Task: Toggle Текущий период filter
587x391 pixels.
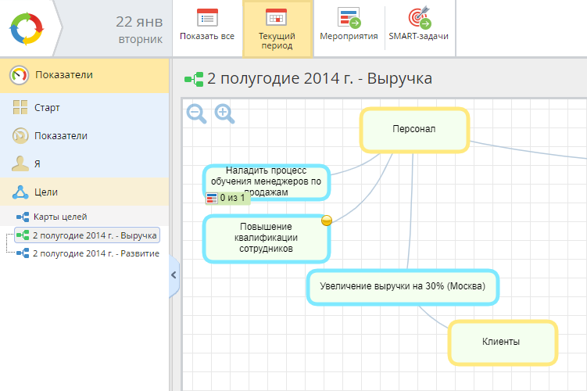Action: (277, 28)
